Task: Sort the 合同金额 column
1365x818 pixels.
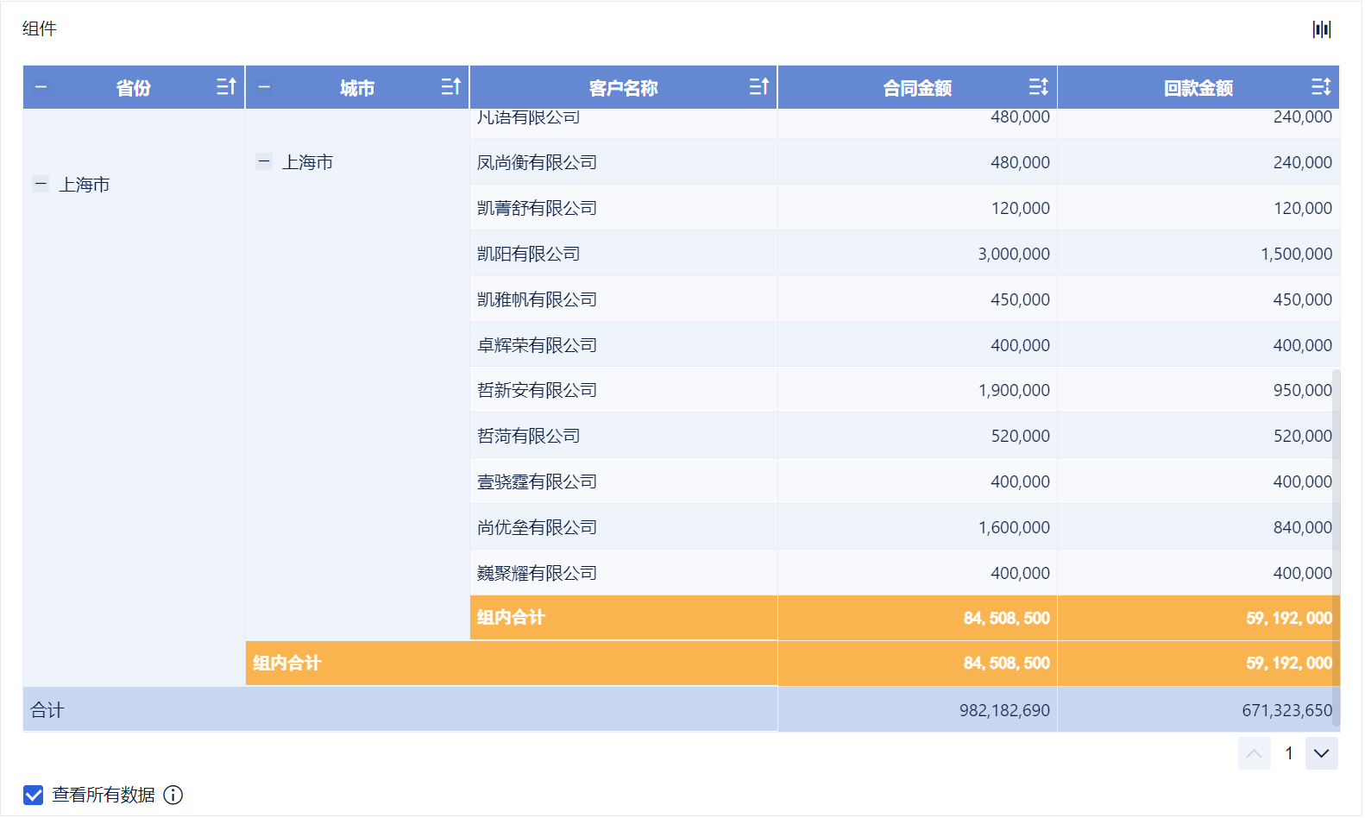Action: click(x=1038, y=87)
